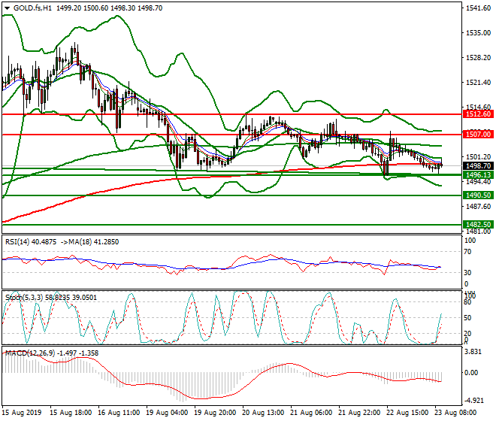The width and height of the screenshot is (496, 421).
Task: Click the 1528.20 price scale value
Action: [x=479, y=58]
